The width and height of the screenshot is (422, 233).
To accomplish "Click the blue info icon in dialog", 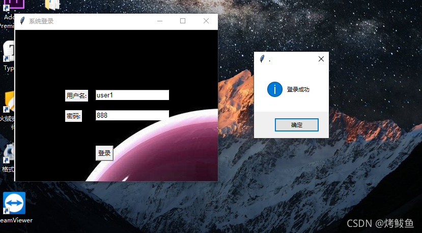I will pos(275,89).
